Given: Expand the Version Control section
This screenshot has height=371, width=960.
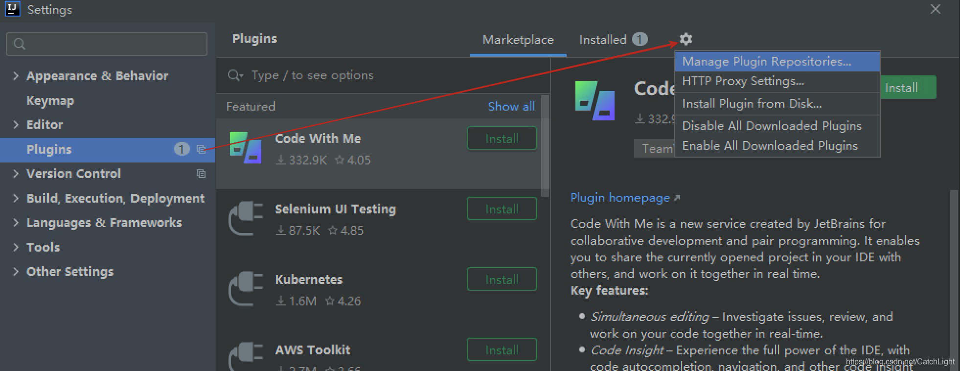Looking at the screenshot, I should point(16,173).
